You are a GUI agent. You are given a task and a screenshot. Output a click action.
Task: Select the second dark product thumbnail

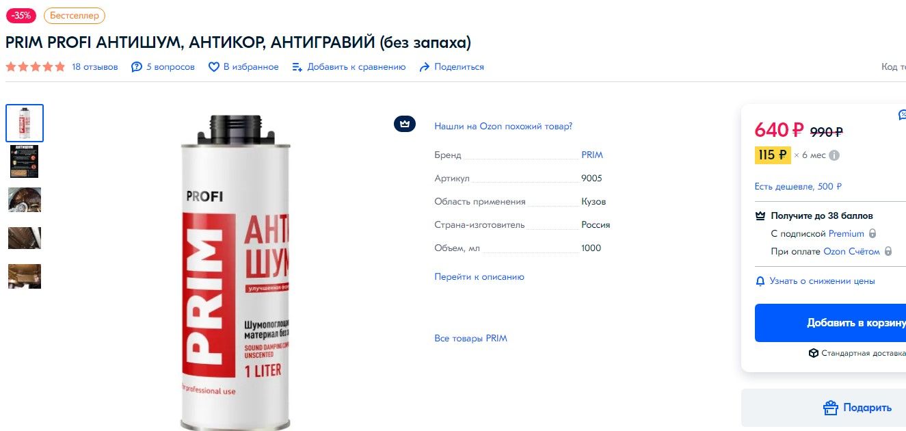point(25,161)
